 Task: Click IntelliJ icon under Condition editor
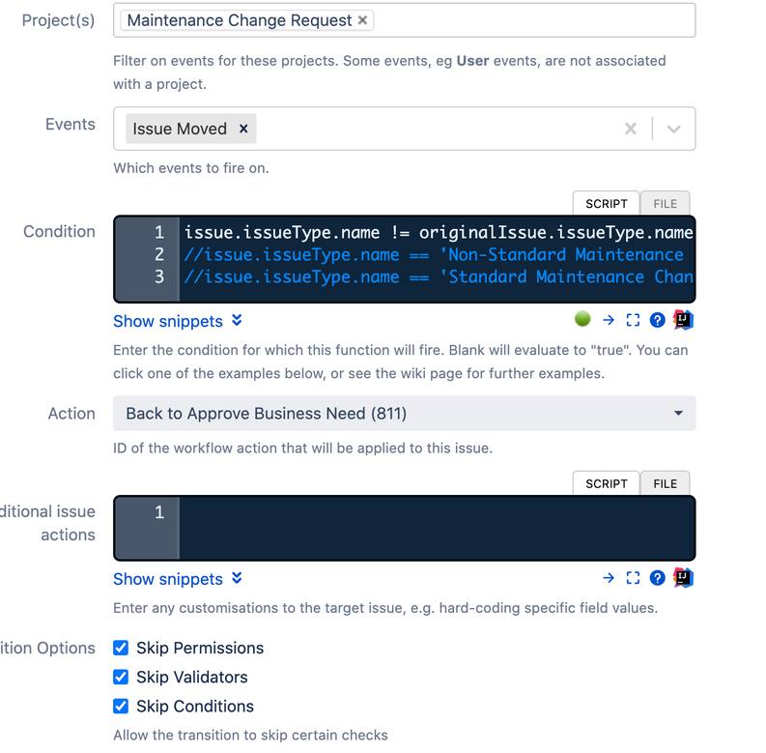point(683,320)
